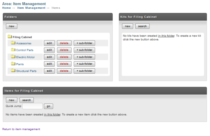This screenshot has width=210, height=136.
Task: Add sub-folder to Pants
Action: coord(84,64)
